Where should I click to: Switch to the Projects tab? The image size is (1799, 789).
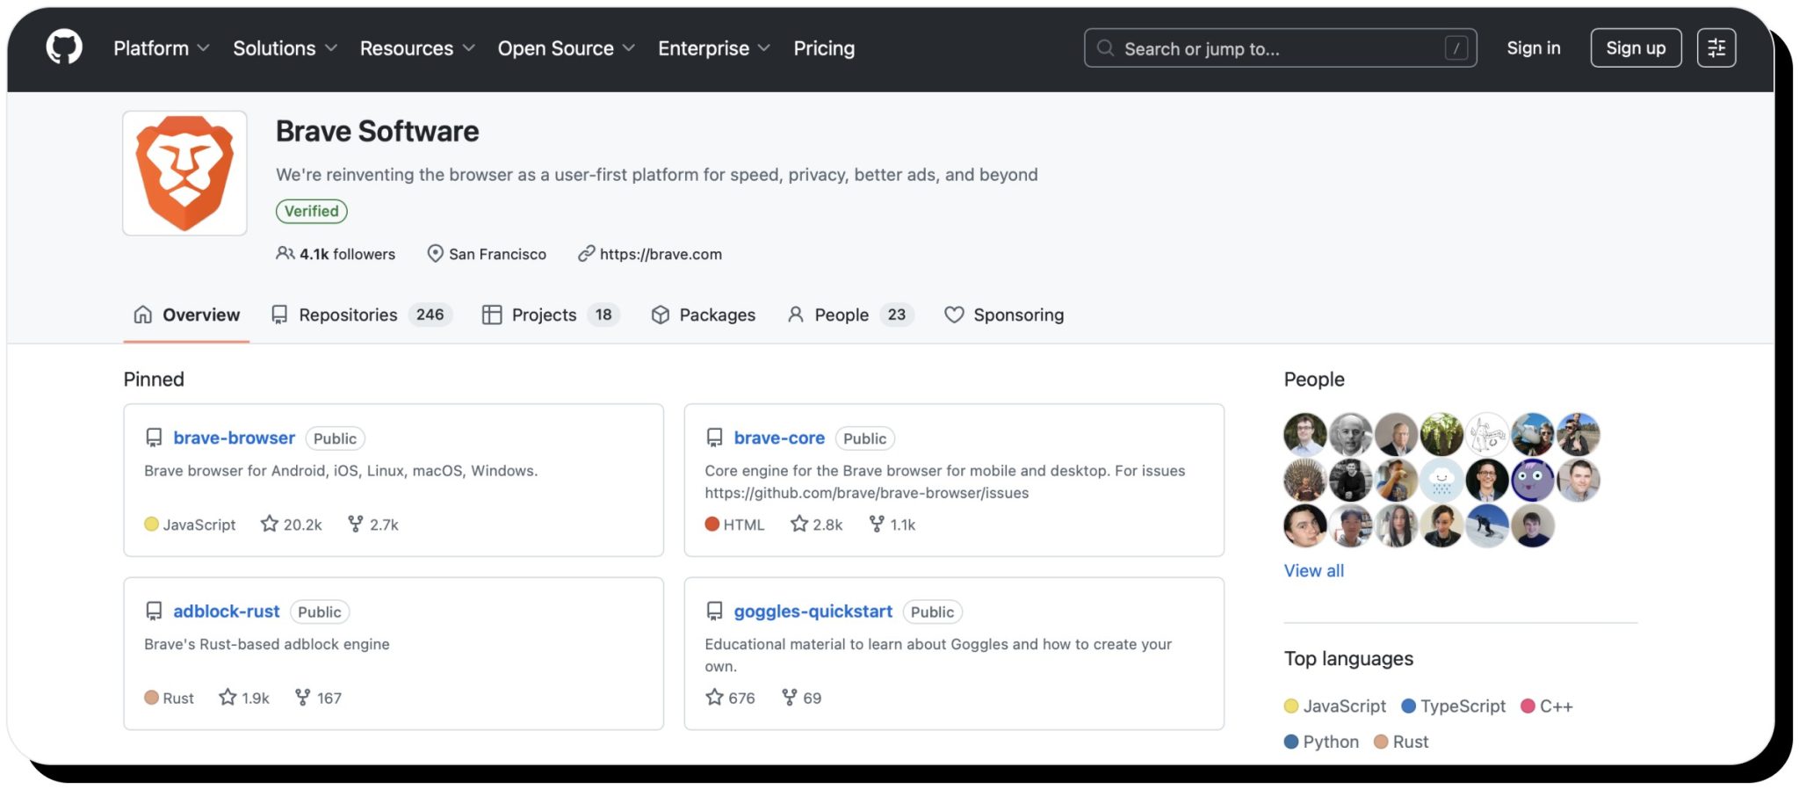551,315
